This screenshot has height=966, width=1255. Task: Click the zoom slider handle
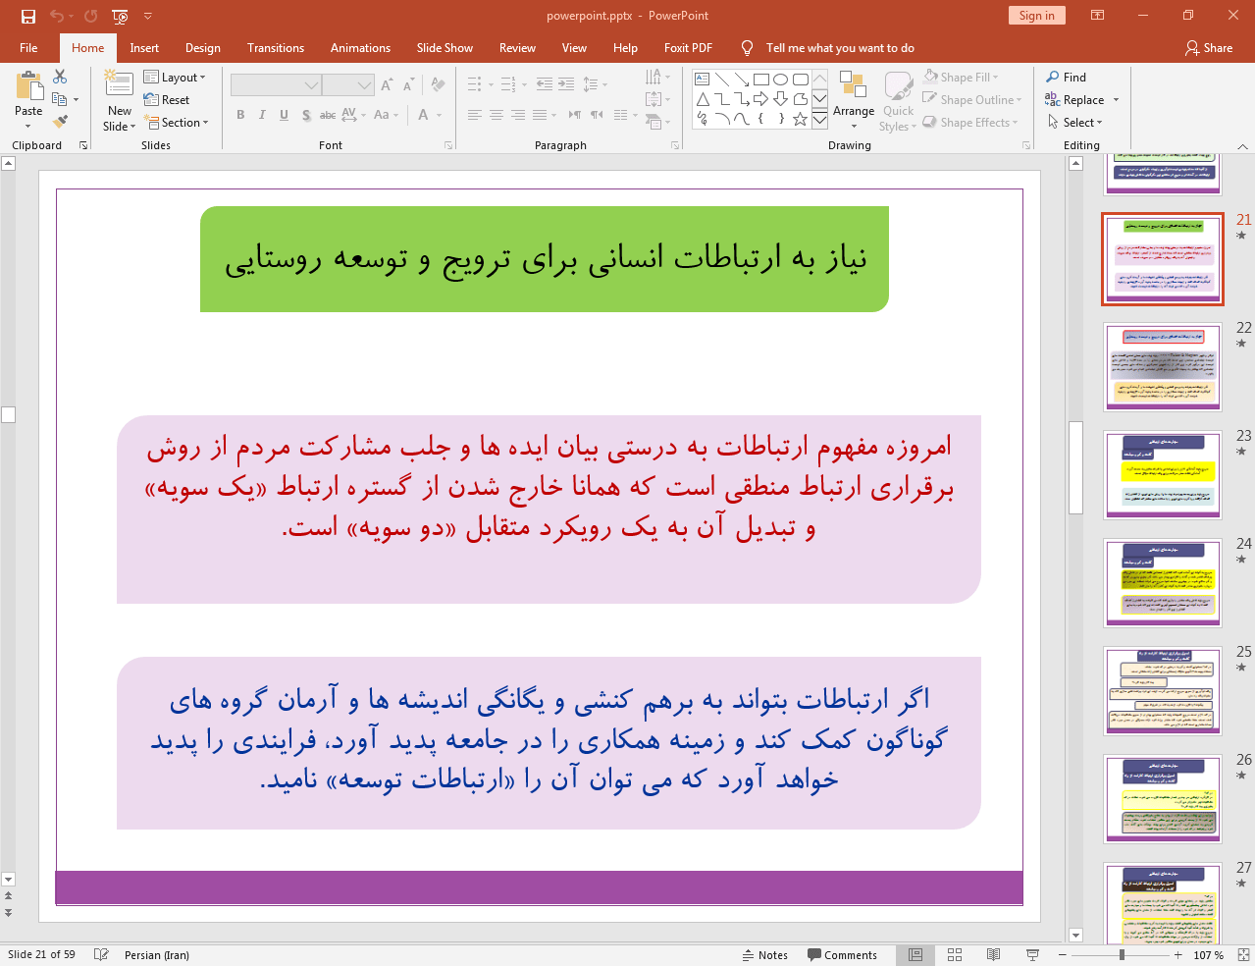tap(1122, 954)
